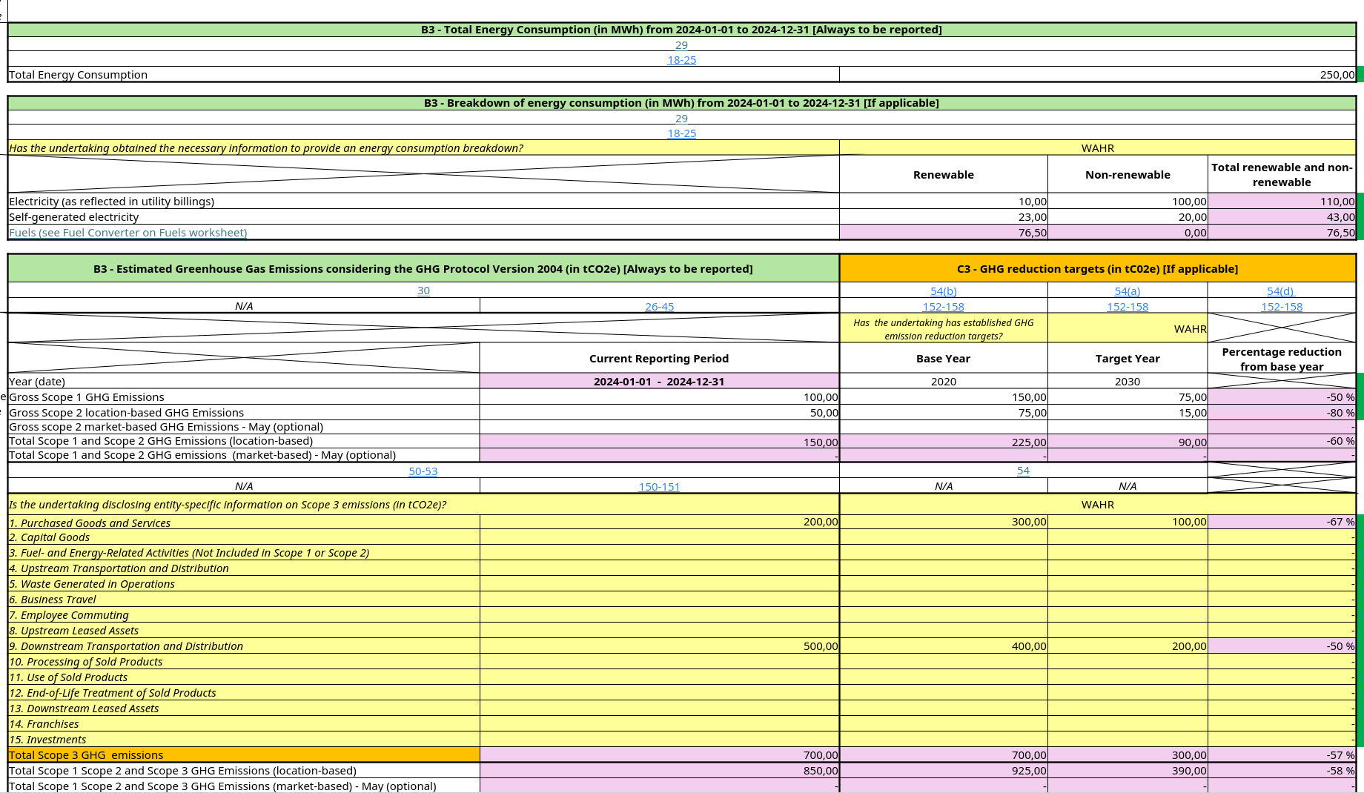Open the Fuels worksheet Fuel Converter link
The width and height of the screenshot is (1364, 793).
128,233
